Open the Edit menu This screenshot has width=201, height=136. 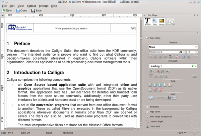12,6
